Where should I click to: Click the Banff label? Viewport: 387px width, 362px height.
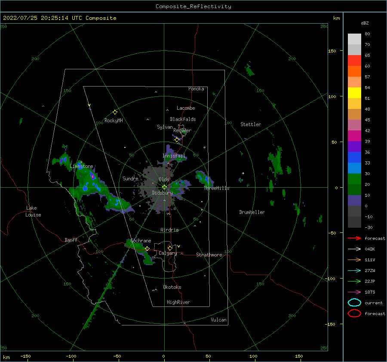(x=71, y=240)
